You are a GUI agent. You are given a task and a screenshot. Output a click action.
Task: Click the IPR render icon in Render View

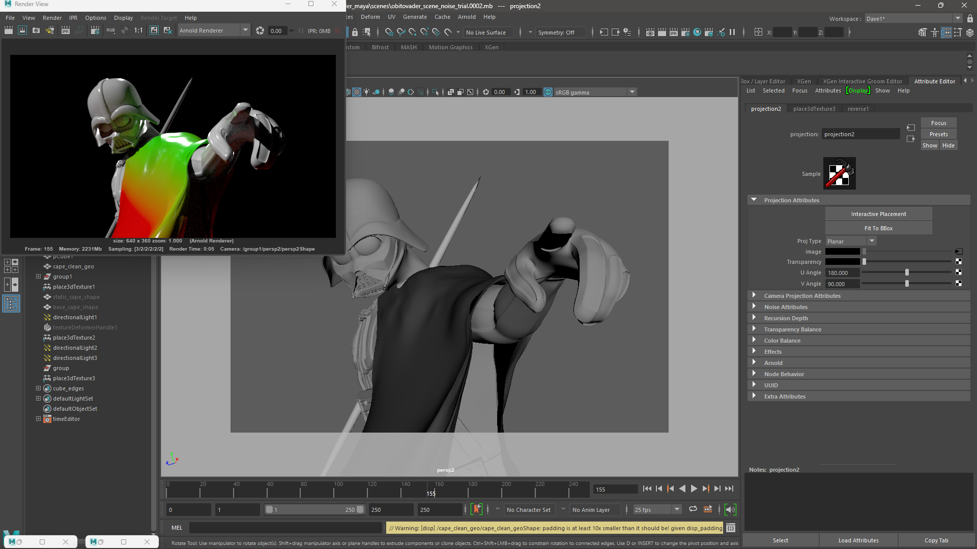pos(66,30)
